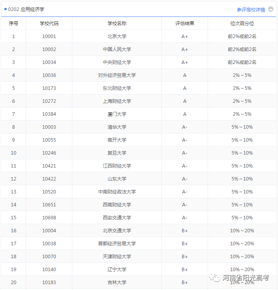
Task: Click school code 10421
Action: pyautogui.click(x=49, y=166)
